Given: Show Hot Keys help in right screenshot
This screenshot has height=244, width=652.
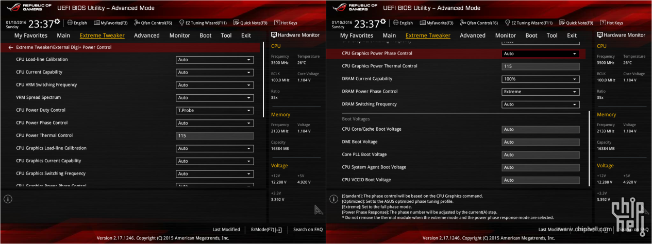Looking at the screenshot, I should point(611,23).
